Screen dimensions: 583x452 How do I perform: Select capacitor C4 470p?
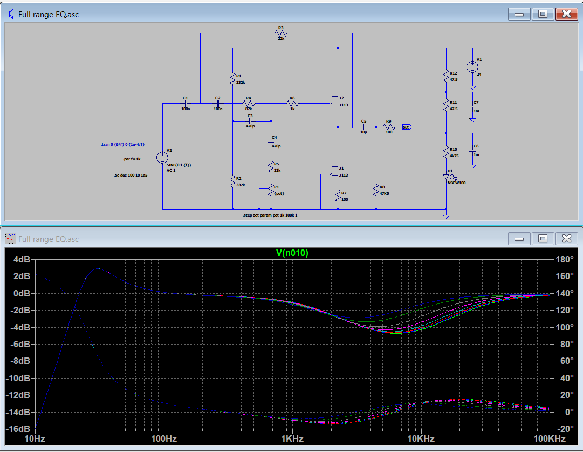271,142
